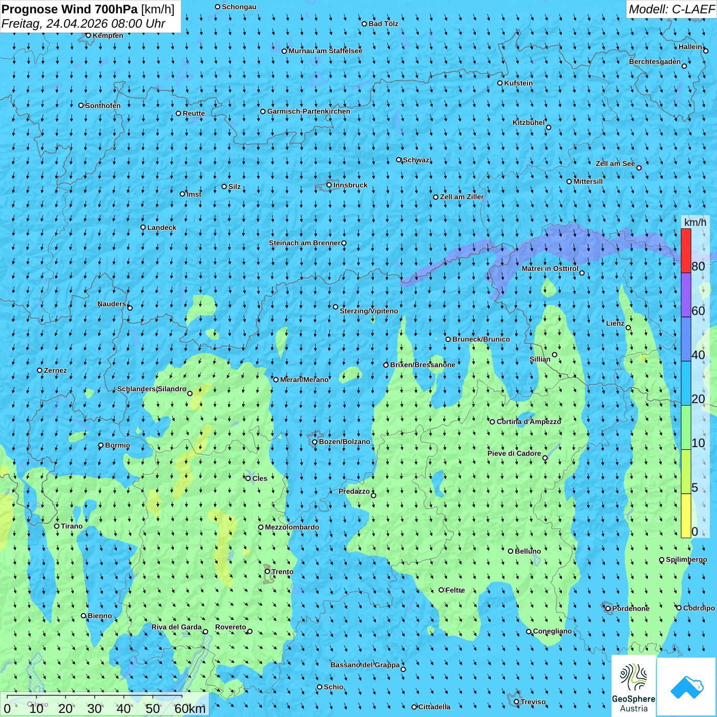
Task: Select the blue 40–60 km/h legend color
Action: [686, 339]
